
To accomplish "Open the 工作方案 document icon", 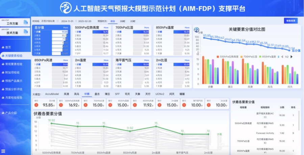I will coord(26,22).
